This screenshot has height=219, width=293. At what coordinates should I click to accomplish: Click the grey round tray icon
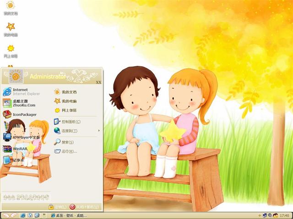[x=270, y=215]
